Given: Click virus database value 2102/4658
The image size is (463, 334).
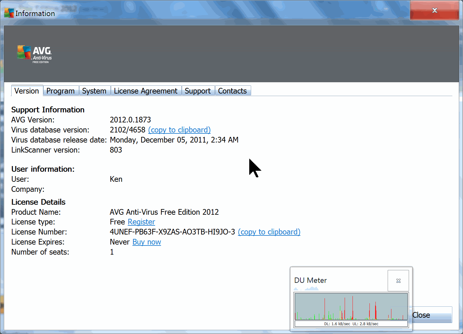Looking at the screenshot, I should click(x=127, y=130).
